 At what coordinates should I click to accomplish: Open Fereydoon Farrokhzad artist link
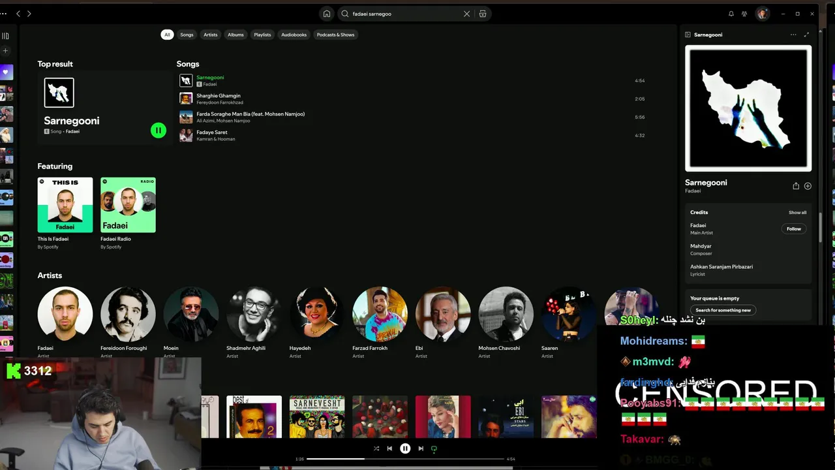coord(220,102)
